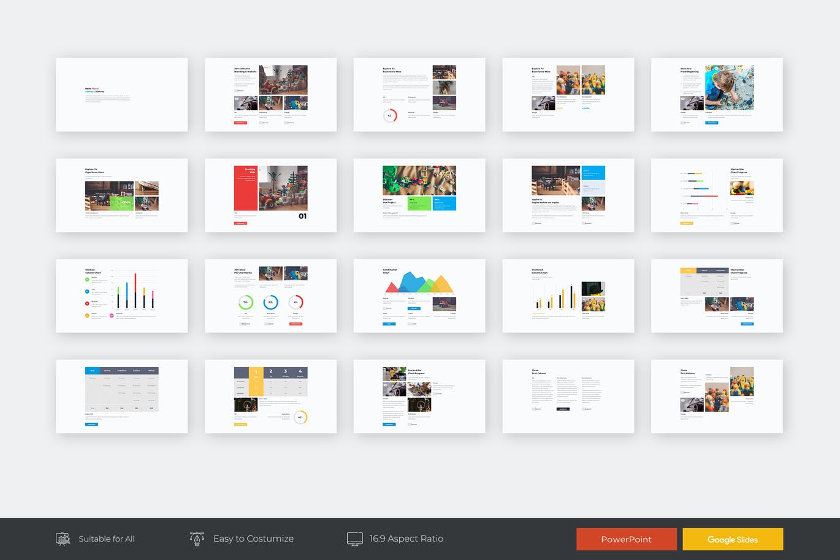Click the 16:9 Aspect Ratio monitor icon
Viewport: 840px width, 560px height.
354,539
